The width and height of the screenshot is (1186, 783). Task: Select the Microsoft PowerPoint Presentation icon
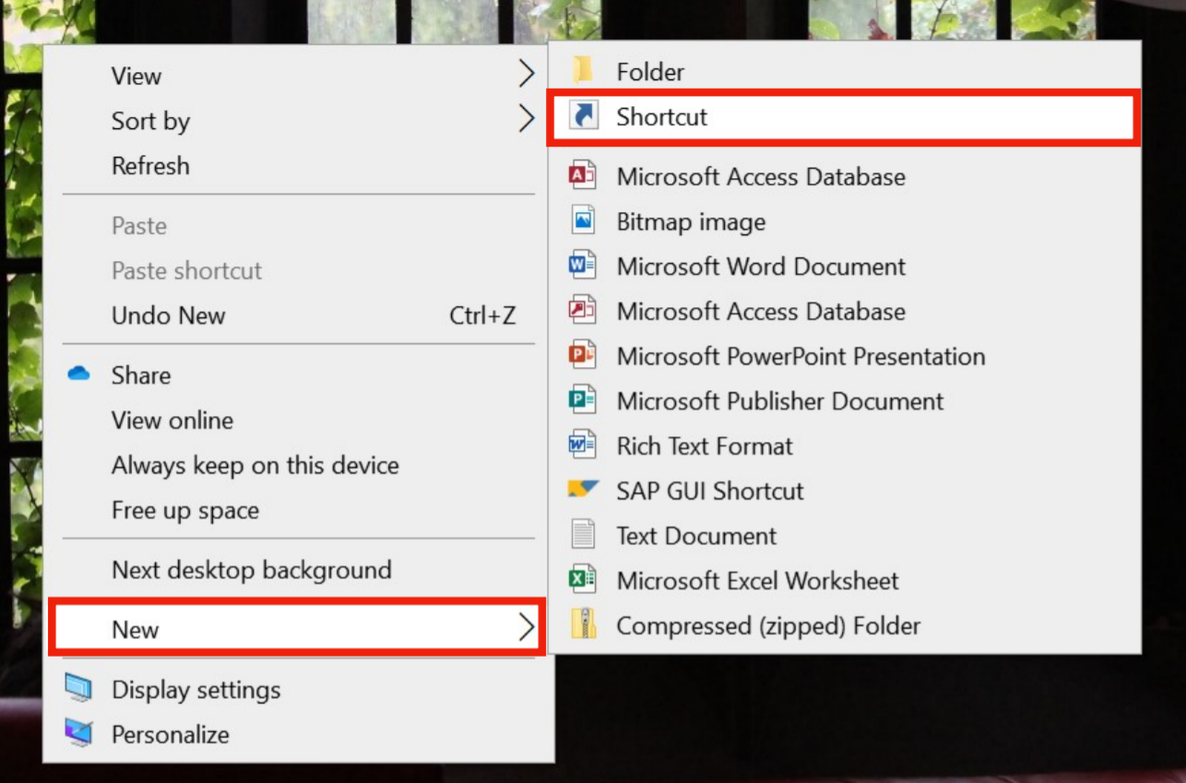coord(583,356)
